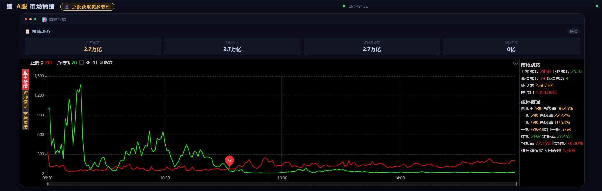Click the 900 y-axis label
602x191 pixels.
coord(41,115)
